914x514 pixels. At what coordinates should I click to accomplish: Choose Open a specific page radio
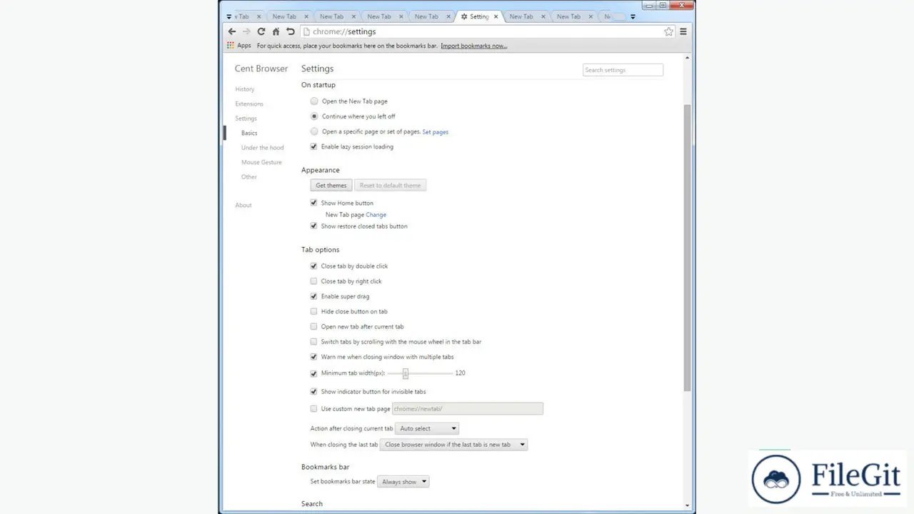click(x=314, y=131)
